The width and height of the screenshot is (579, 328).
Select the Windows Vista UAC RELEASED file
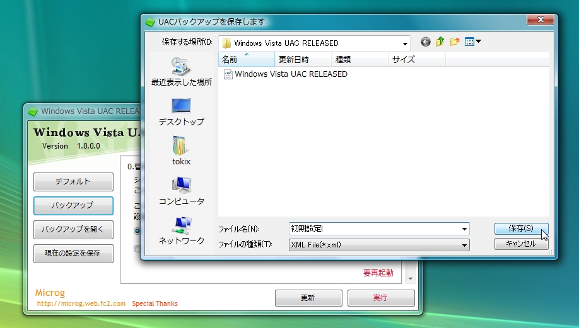[x=286, y=74]
